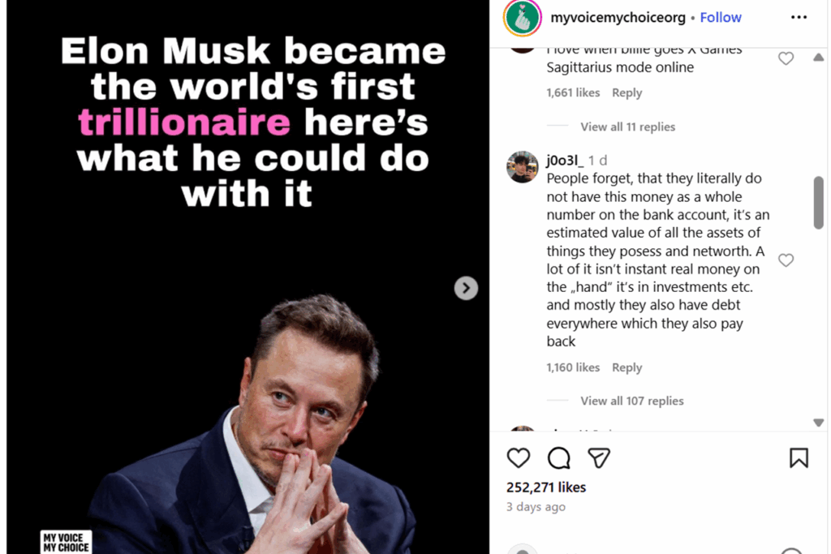Go to next carousel slide arrow

point(466,288)
